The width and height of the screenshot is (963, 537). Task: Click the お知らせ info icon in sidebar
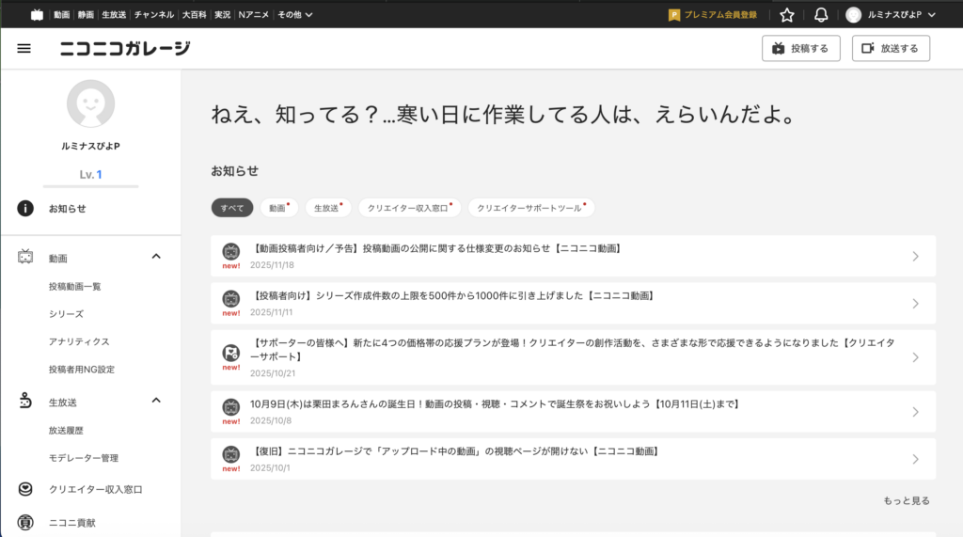point(26,209)
